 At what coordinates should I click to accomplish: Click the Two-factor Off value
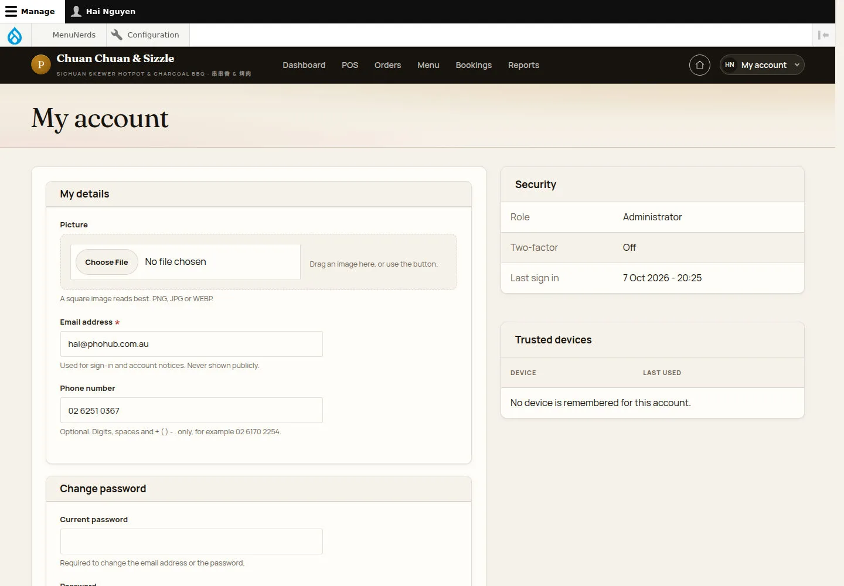click(629, 247)
